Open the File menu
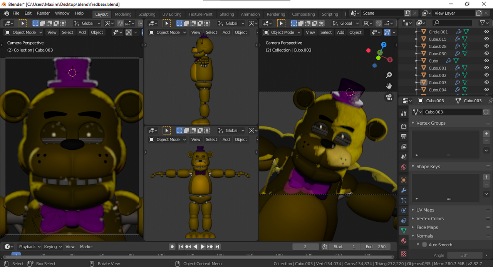Screen dimensions: 493x267 [x=16, y=13]
